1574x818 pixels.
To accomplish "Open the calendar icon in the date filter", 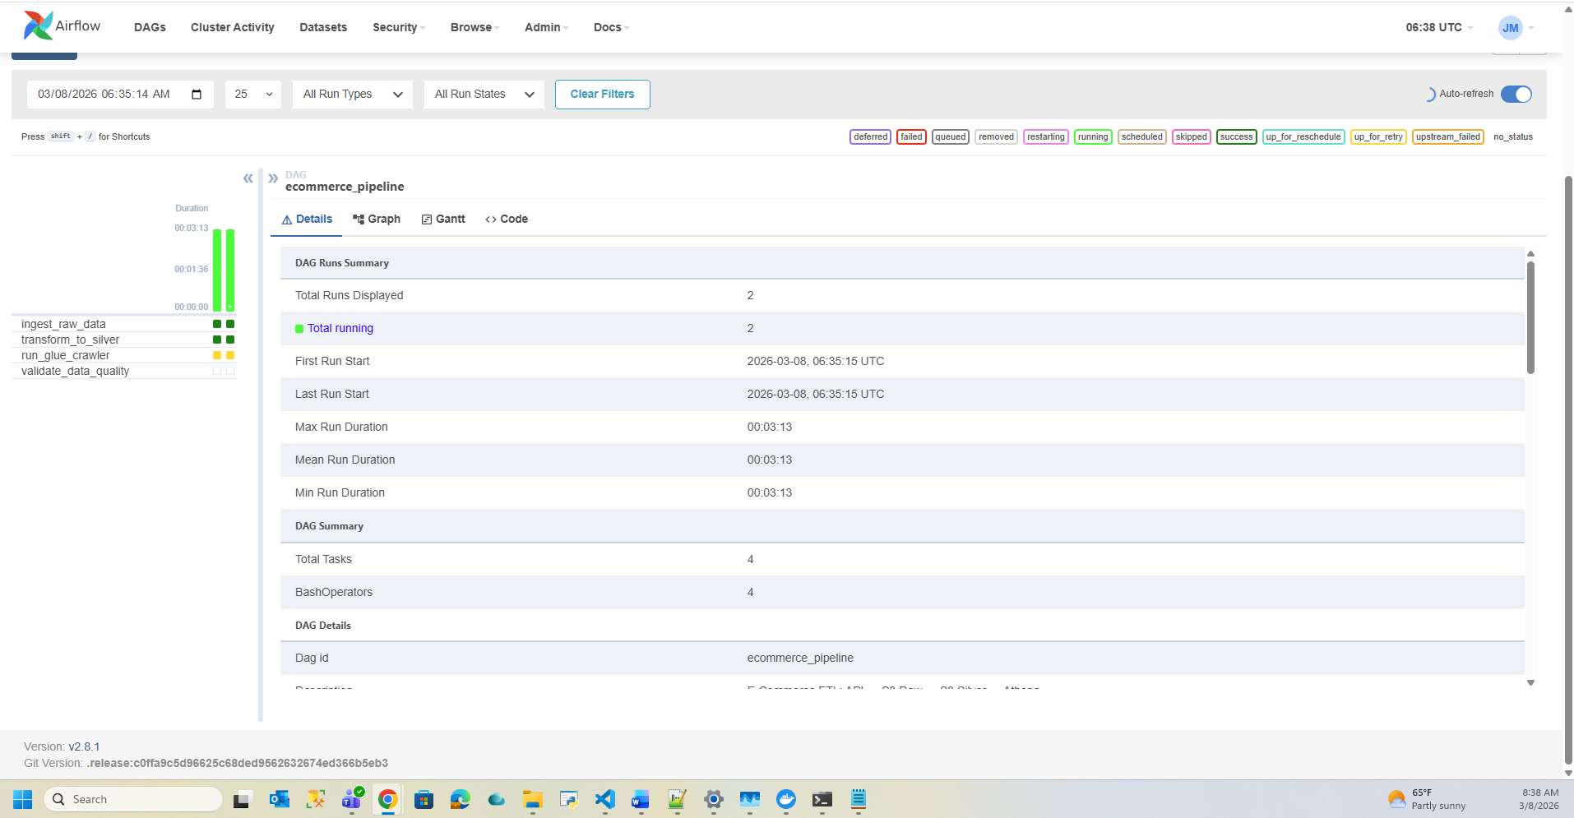I will pyautogui.click(x=197, y=94).
